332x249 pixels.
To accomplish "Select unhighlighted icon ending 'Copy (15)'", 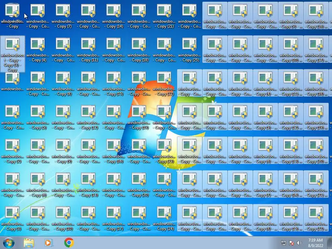I will click(113, 83).
